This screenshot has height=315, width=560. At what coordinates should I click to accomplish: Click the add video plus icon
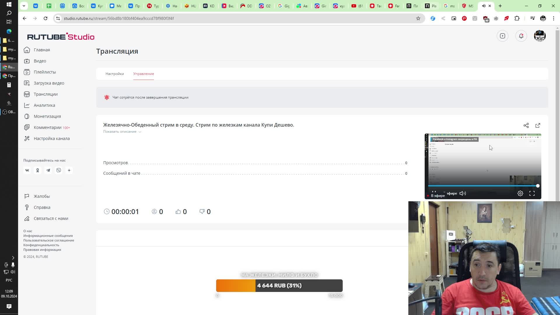coord(502,36)
